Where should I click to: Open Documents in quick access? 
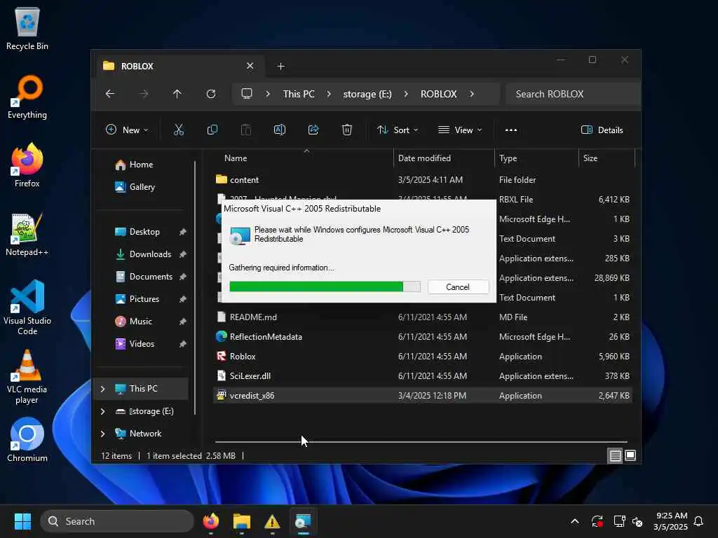click(x=150, y=277)
